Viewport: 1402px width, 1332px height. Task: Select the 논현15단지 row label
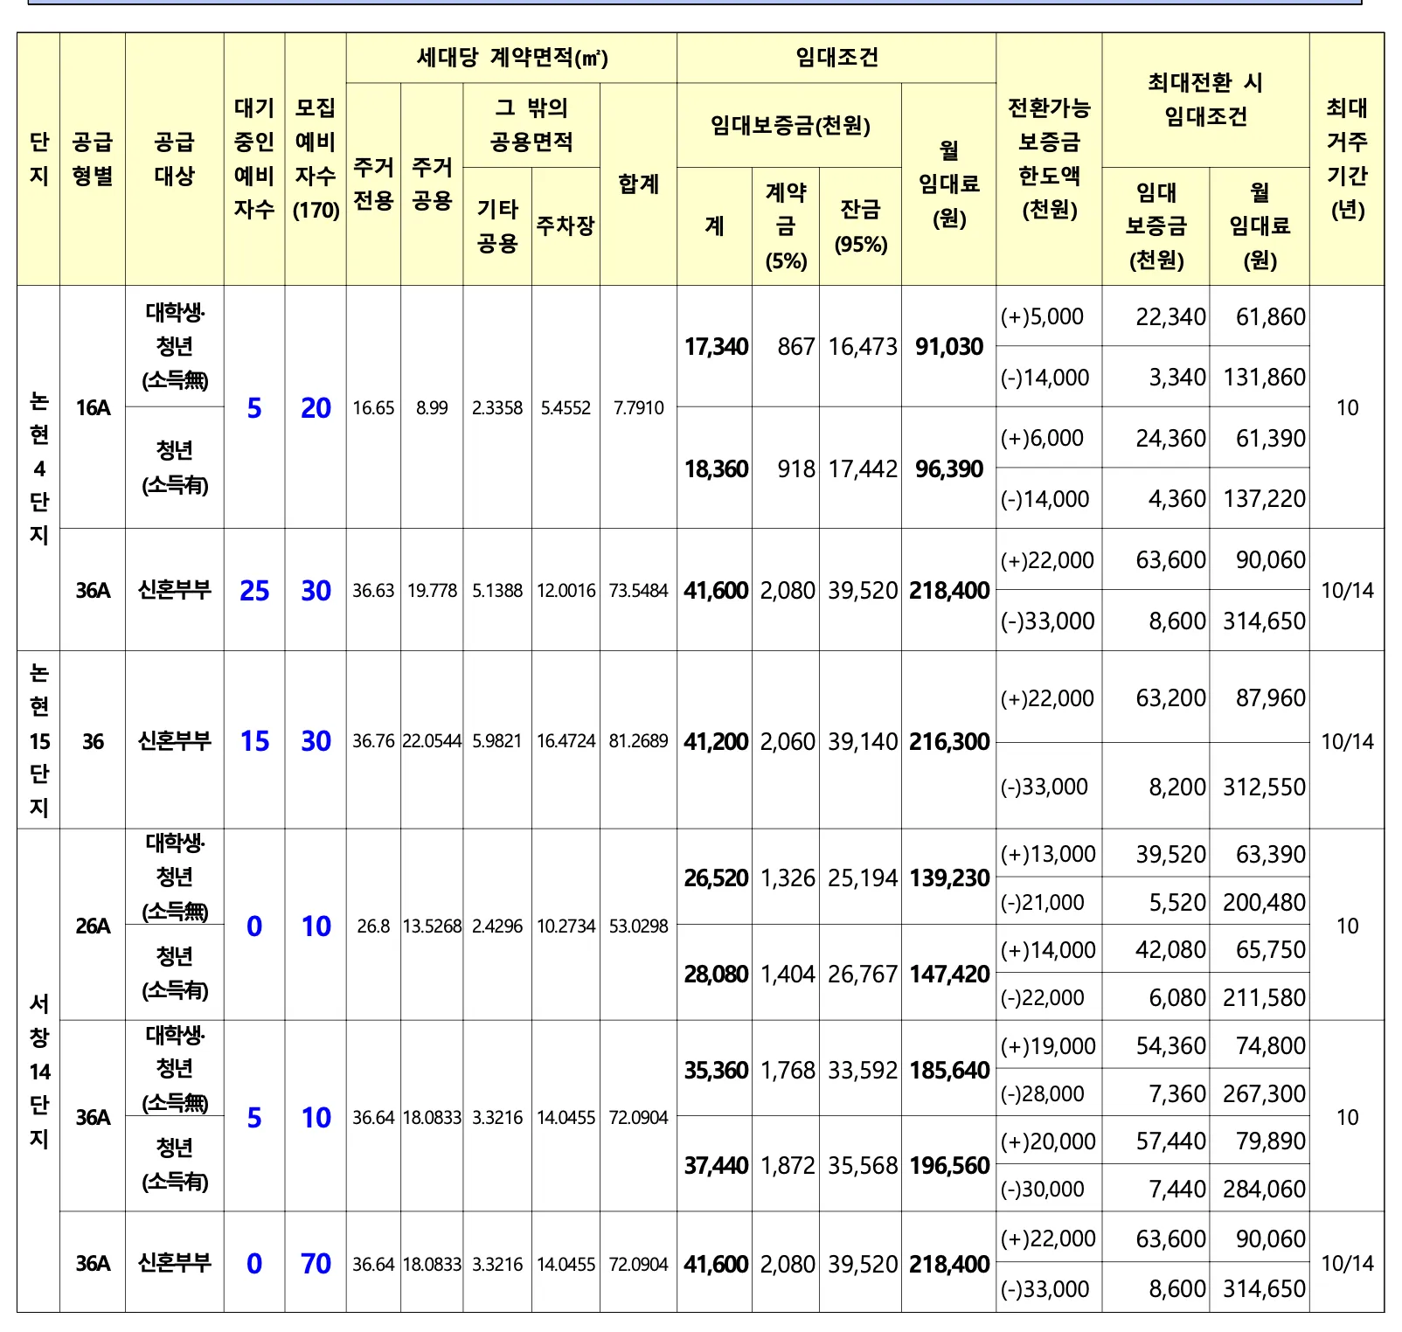click(38, 739)
